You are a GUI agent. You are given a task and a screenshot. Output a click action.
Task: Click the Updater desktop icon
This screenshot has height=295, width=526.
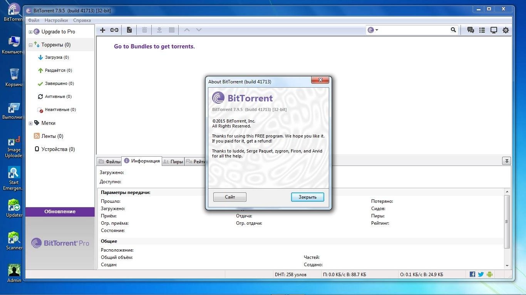[14, 208]
